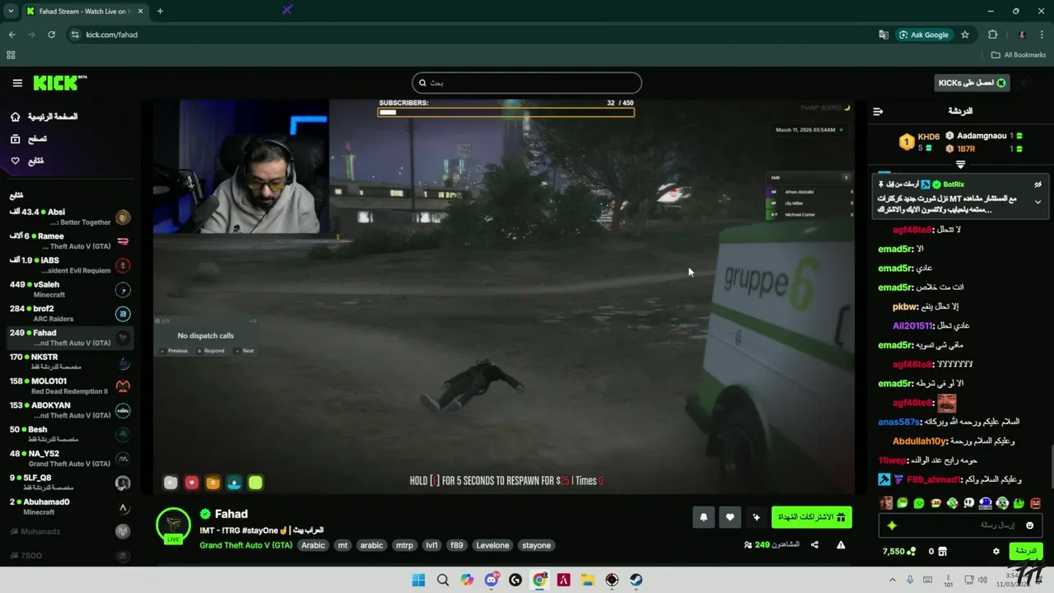Click the KICK logo

pos(59,83)
